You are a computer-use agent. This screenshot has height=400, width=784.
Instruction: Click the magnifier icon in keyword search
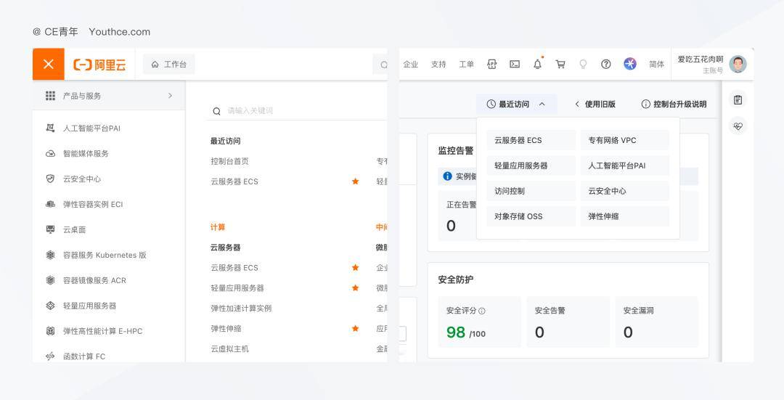coord(216,111)
